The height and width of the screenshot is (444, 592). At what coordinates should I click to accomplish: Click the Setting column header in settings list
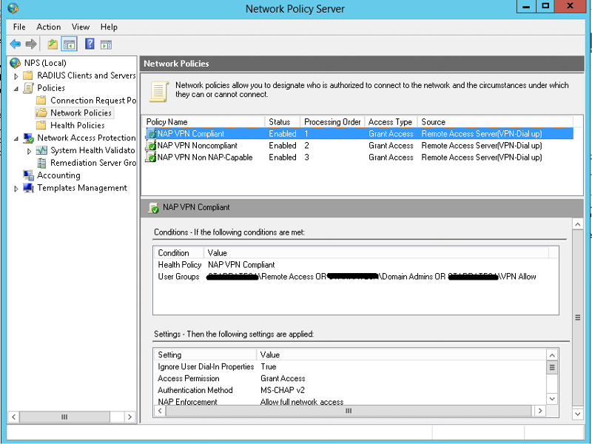pyautogui.click(x=206, y=355)
